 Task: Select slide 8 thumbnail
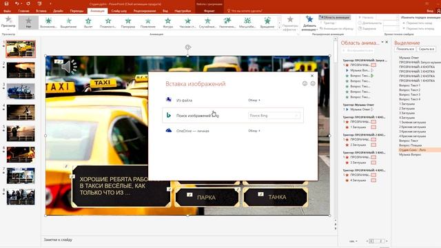point(21,197)
